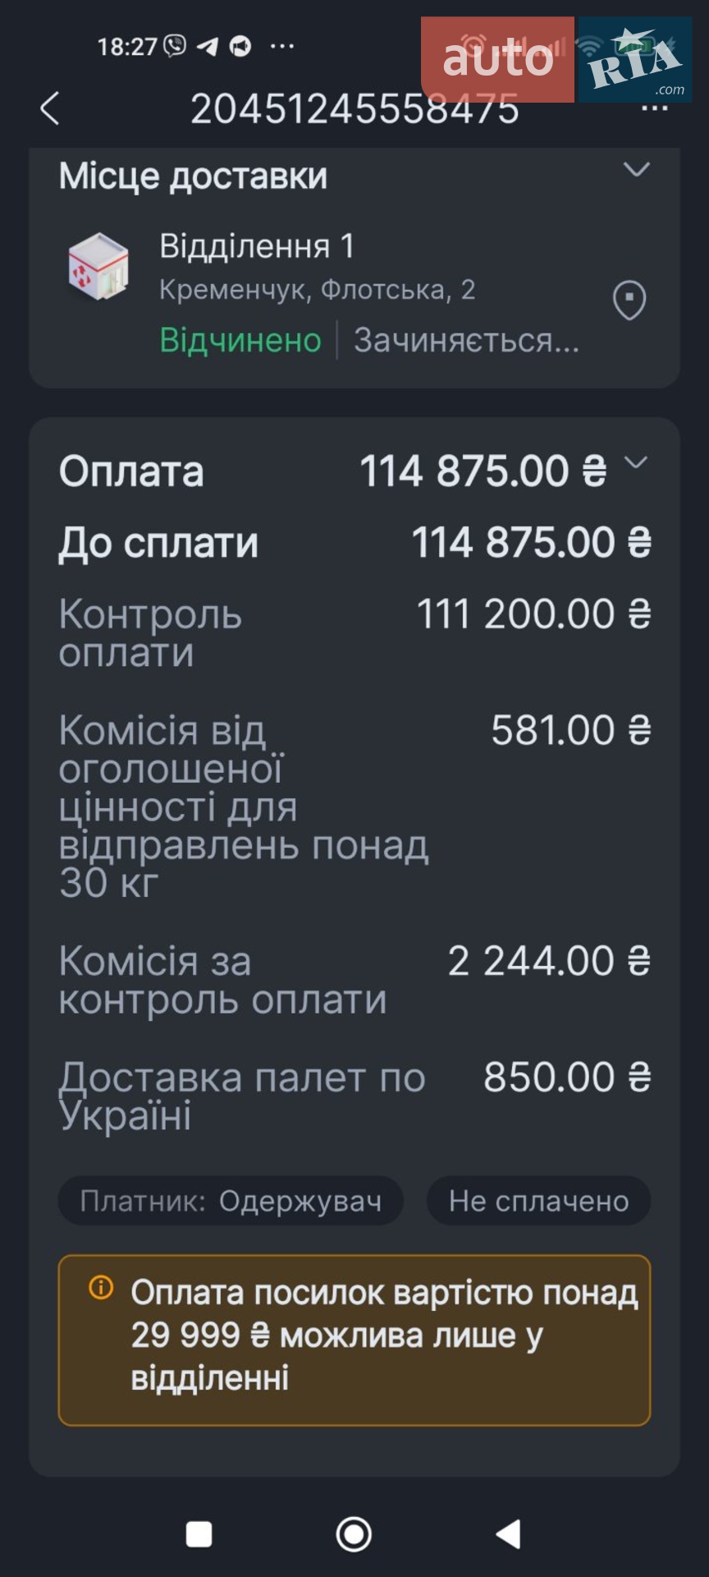
Task: Tap the payment over 29 999 ₴ warning
Action: 354,1340
